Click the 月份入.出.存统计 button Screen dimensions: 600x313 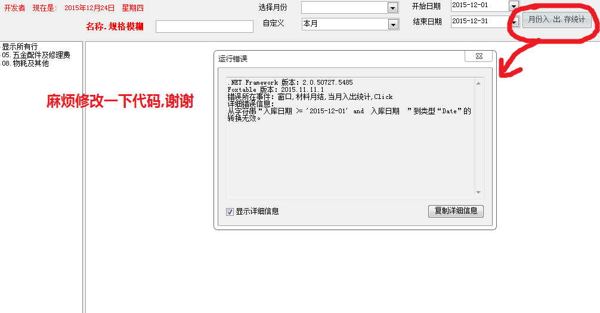coord(557,20)
